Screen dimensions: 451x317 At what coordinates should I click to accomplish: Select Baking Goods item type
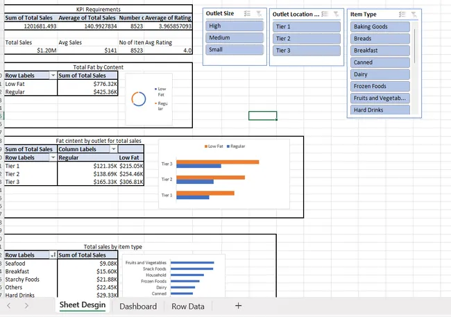coord(380,27)
